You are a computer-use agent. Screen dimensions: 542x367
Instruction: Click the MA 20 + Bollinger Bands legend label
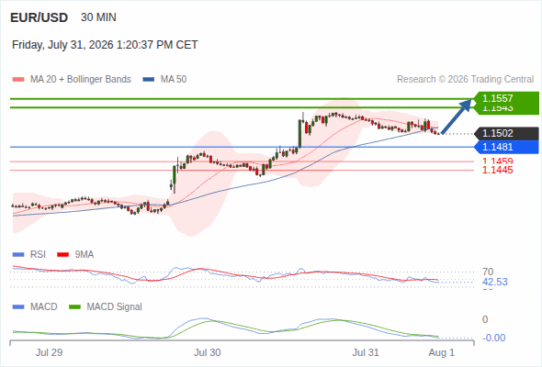coord(81,80)
